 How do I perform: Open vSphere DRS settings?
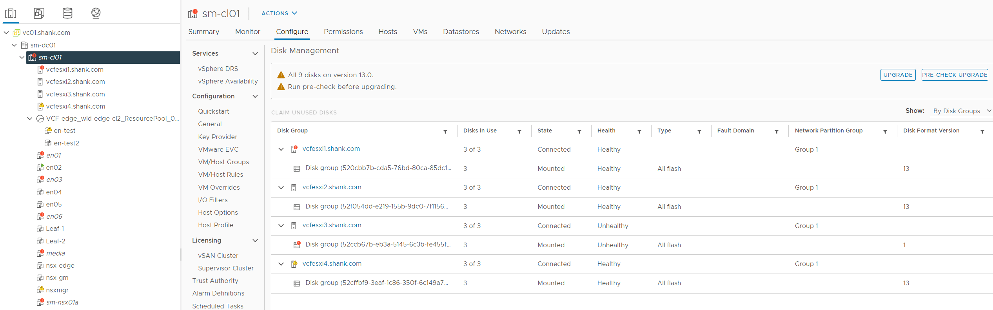[x=218, y=69]
